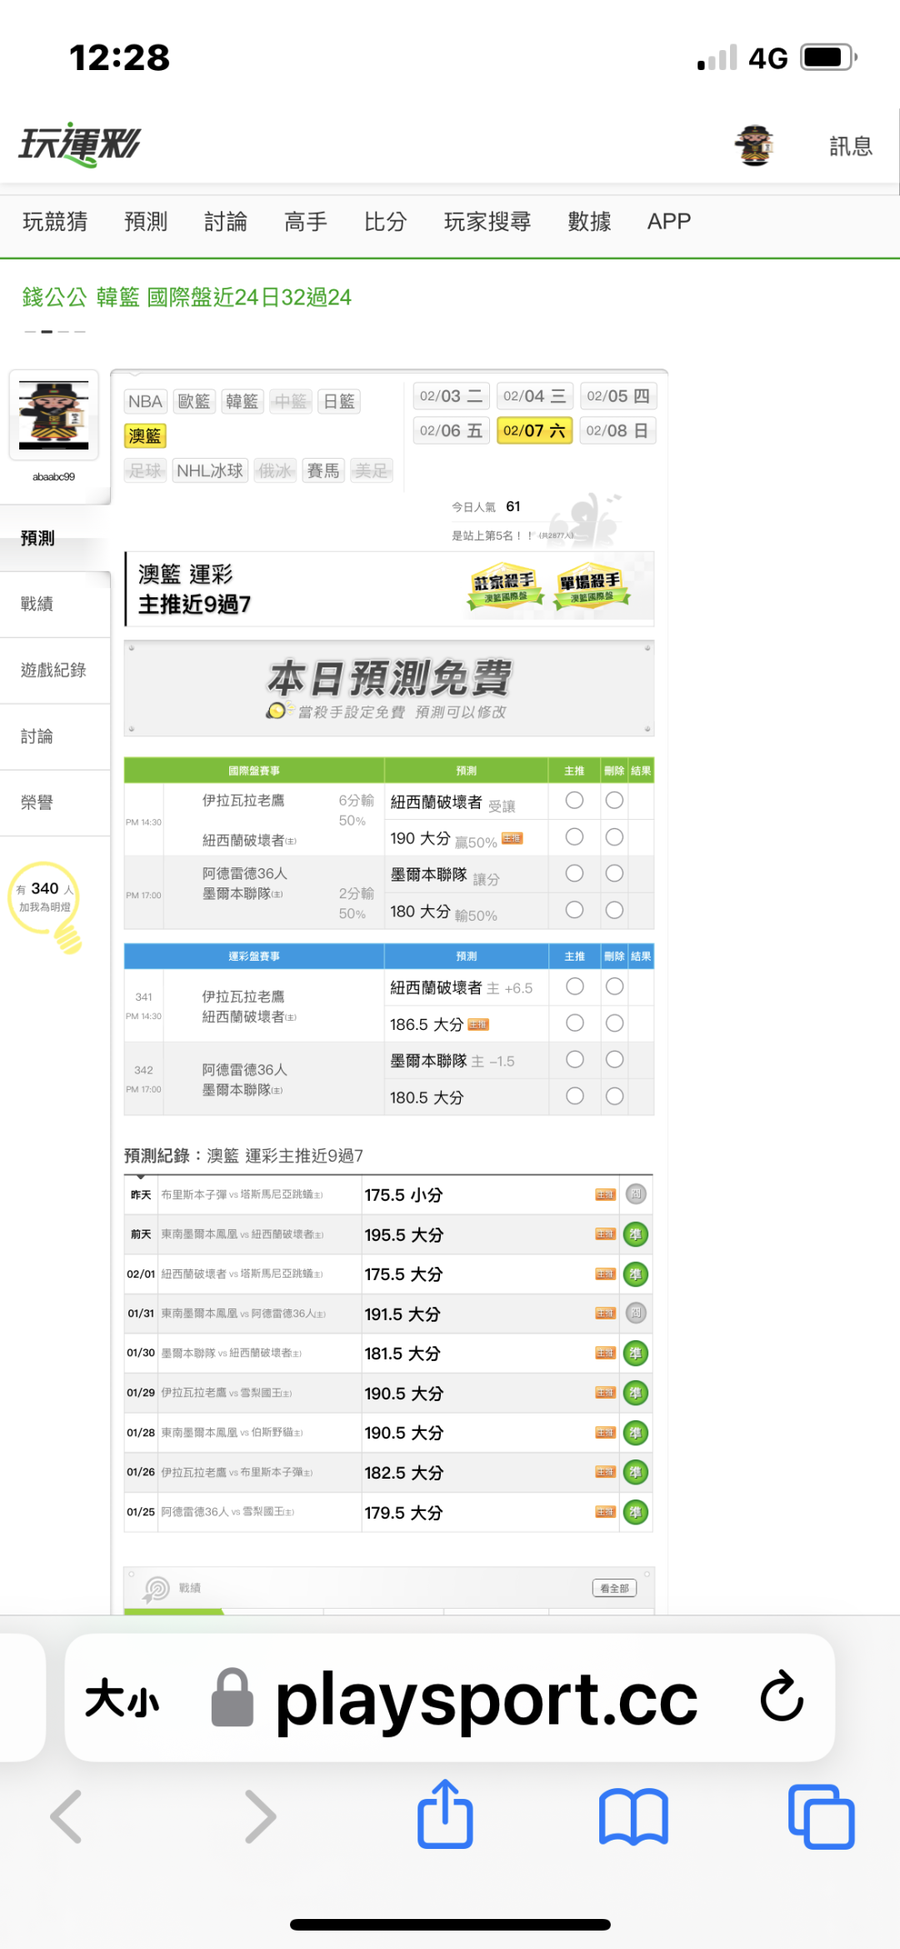
Task: Tap the abaabc99 profile avatar
Action: click(x=54, y=414)
